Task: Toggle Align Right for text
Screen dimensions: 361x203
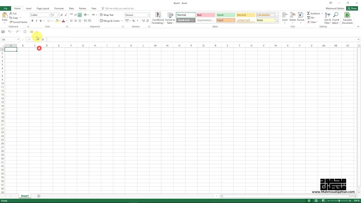Action: click(x=80, y=21)
